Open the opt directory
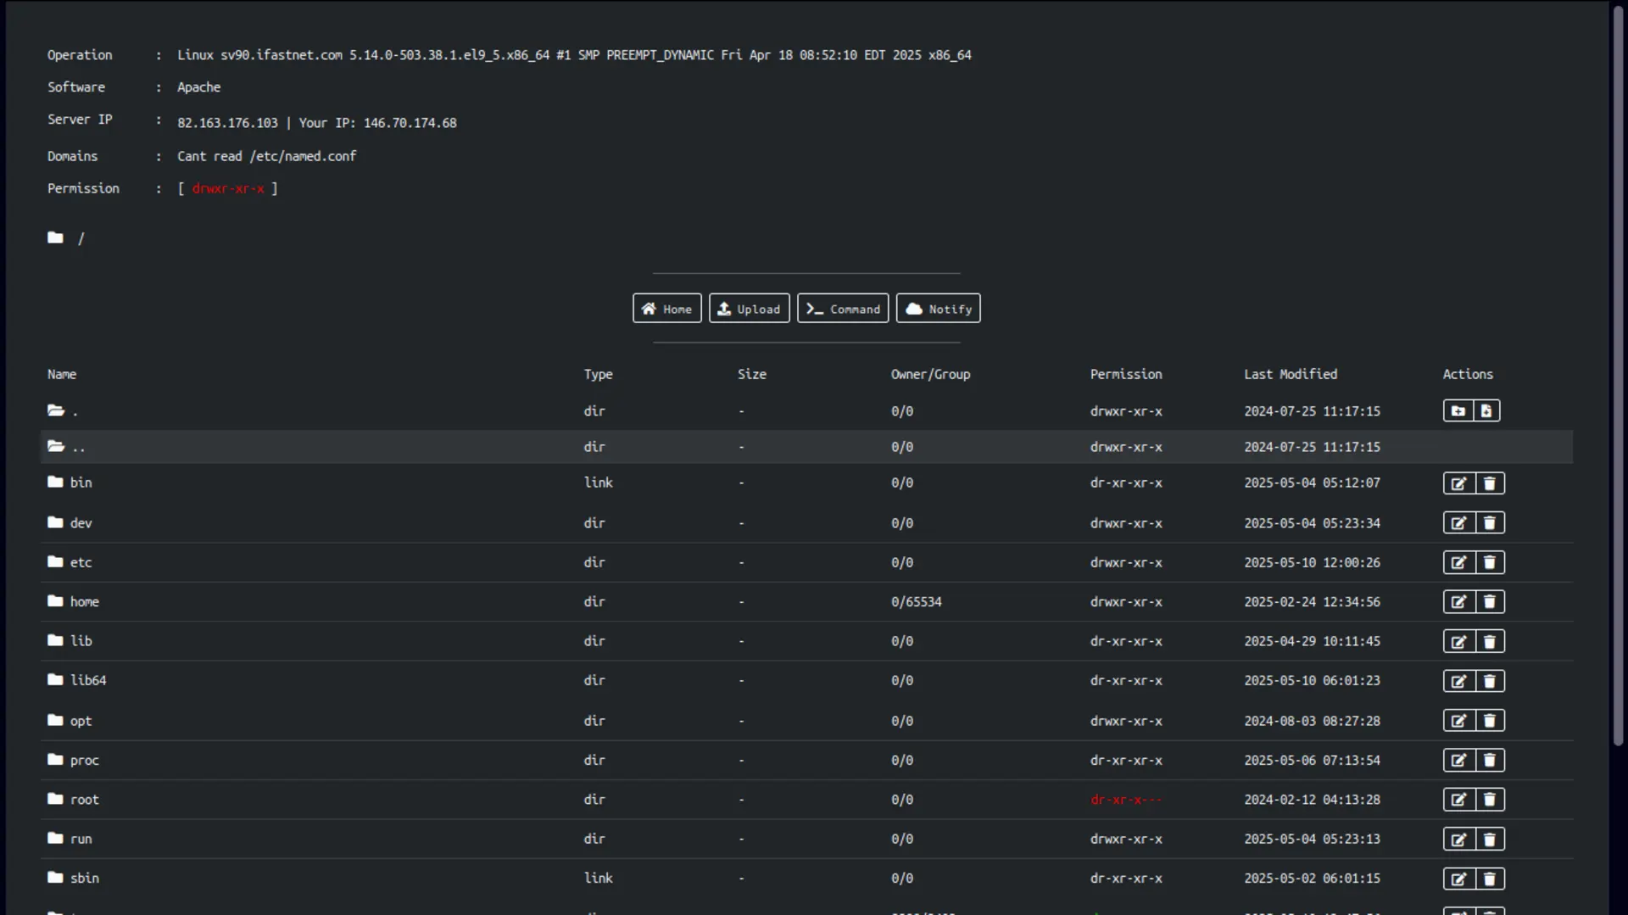 pos(81,721)
